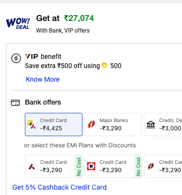Choose the ICICI Credit Card EMI -₹3,290 plan

(x=163, y=166)
